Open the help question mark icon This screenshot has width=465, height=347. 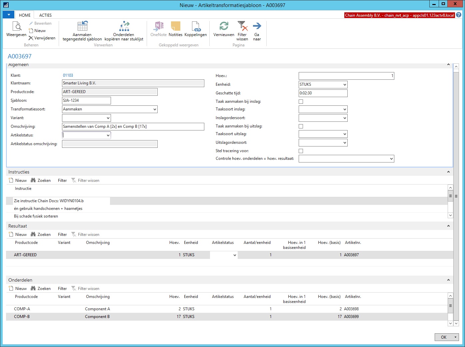pyautogui.click(x=459, y=15)
